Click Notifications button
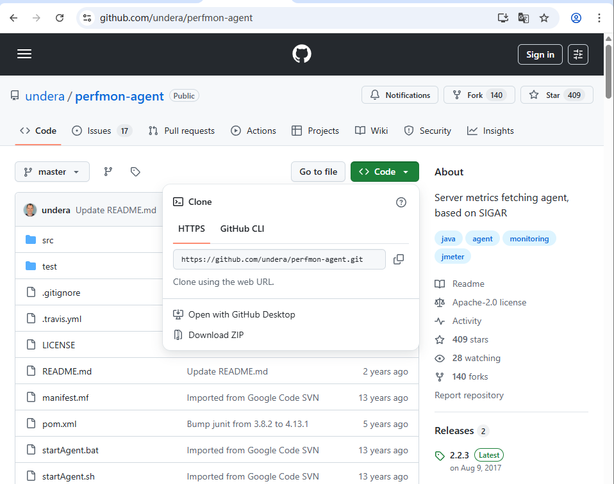Screen dimensions: 614x484 point(400,95)
